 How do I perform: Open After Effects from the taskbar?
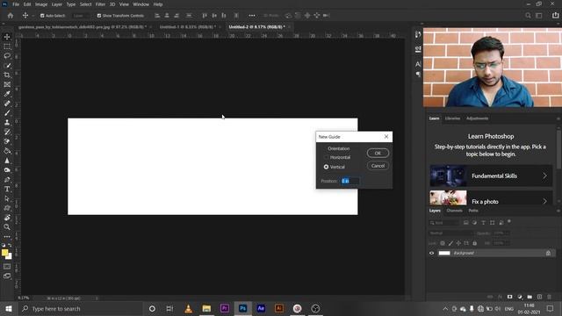coord(261,308)
